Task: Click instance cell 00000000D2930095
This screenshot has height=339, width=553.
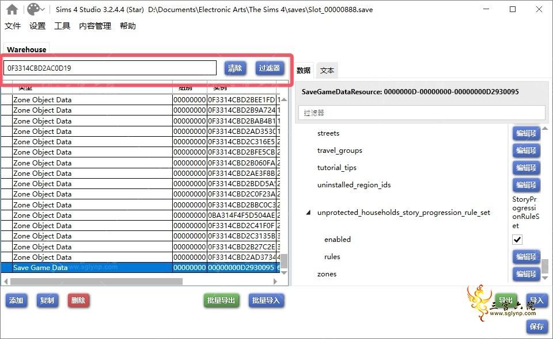Action: tap(241, 268)
